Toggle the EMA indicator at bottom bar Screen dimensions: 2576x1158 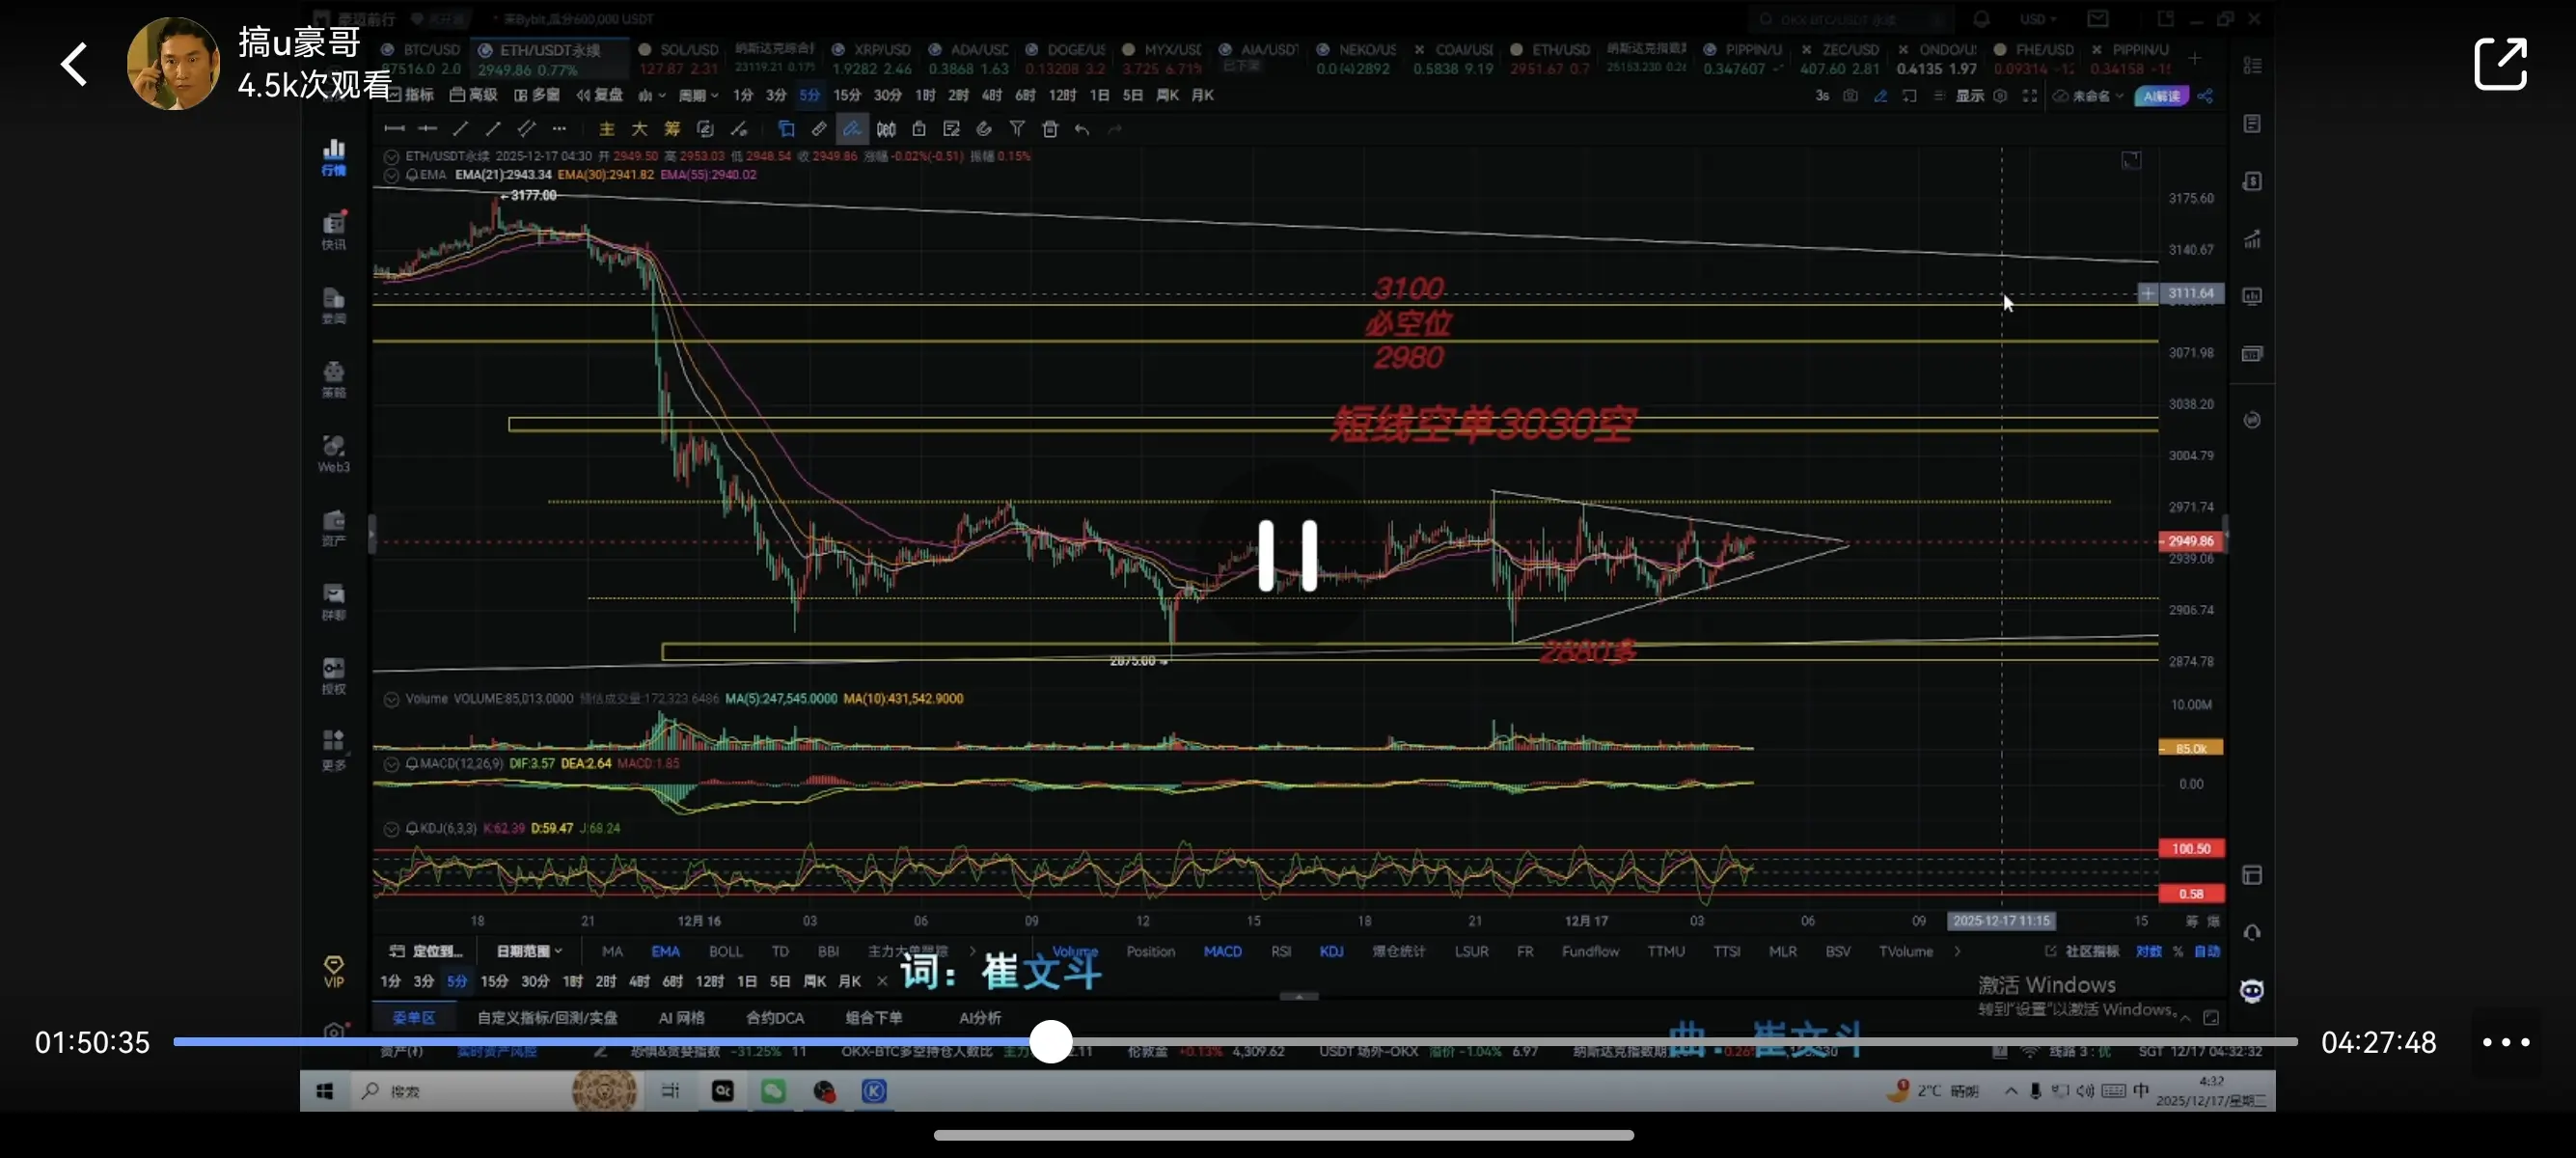pos(665,951)
